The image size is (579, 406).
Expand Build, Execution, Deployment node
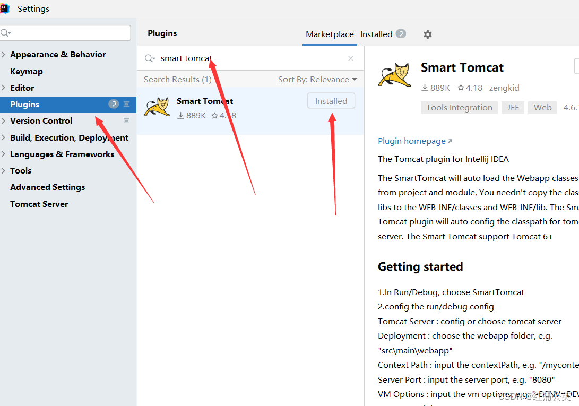click(x=3, y=138)
